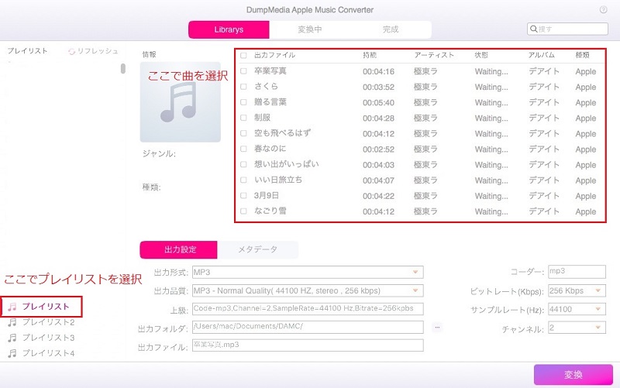Click the song title さくら

pos(266,87)
